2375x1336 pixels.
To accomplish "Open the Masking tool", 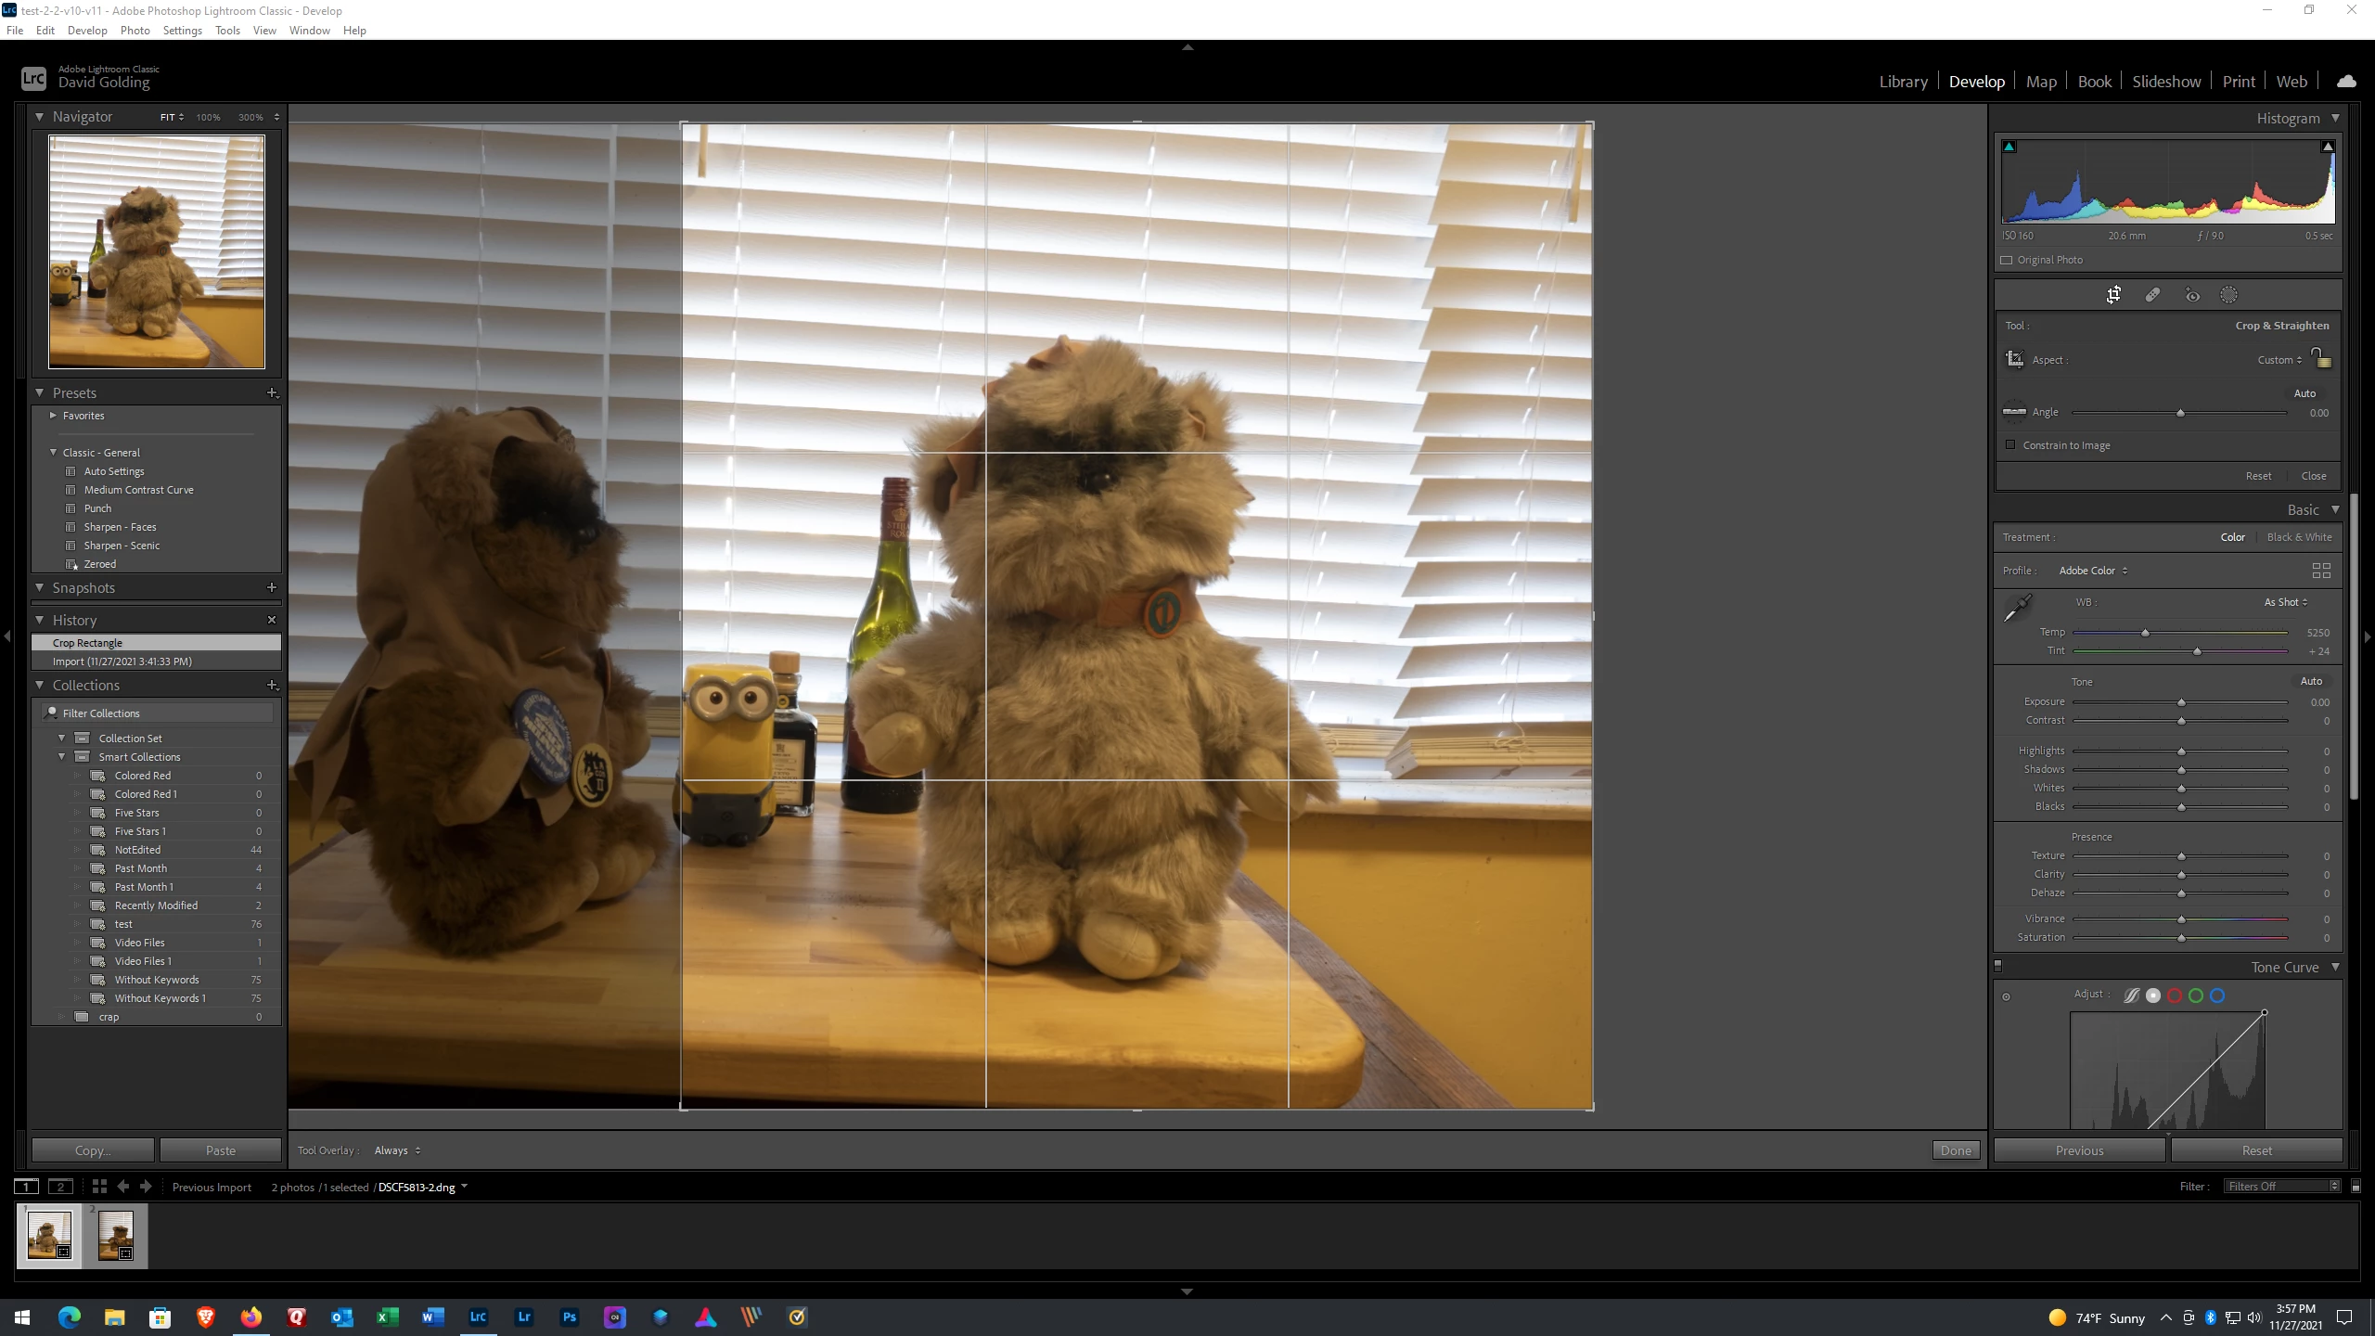I will pos(2228,295).
